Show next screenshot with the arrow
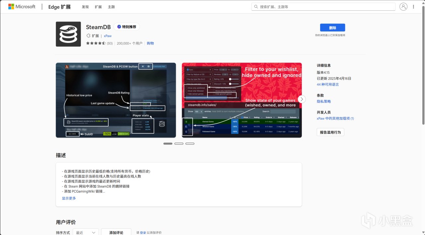 [301, 99]
